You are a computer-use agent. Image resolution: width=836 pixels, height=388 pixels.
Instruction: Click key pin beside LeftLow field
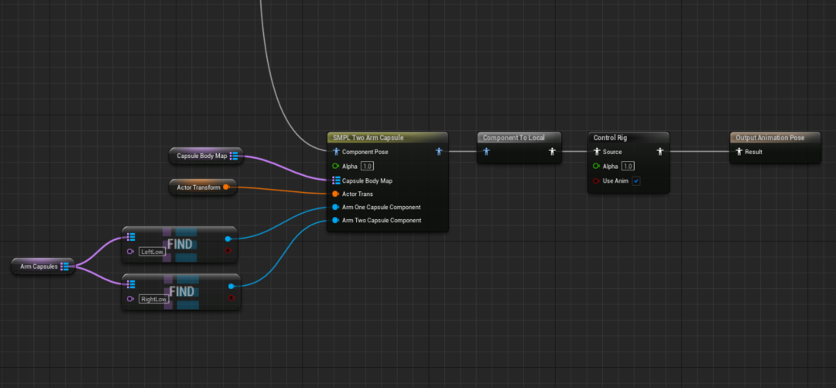(130, 251)
